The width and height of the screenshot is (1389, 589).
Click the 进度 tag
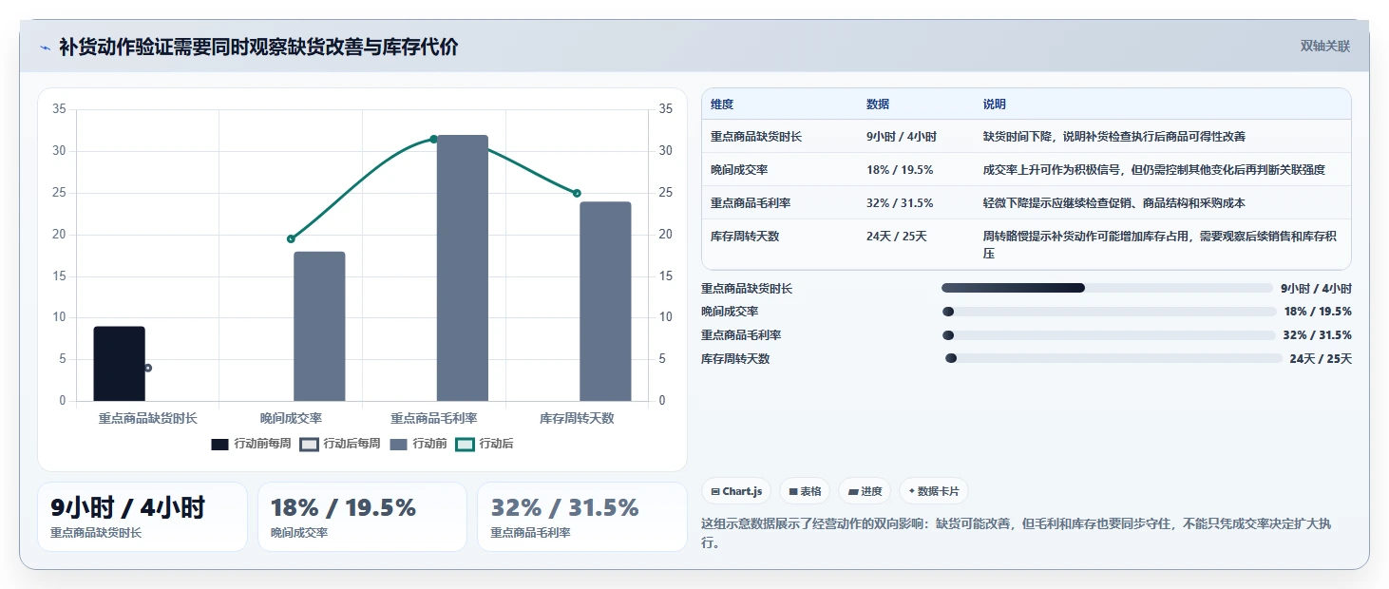864,491
